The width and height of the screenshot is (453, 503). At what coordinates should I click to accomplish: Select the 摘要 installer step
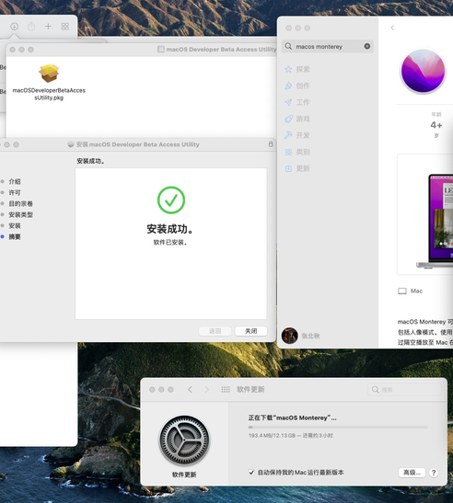(15, 236)
